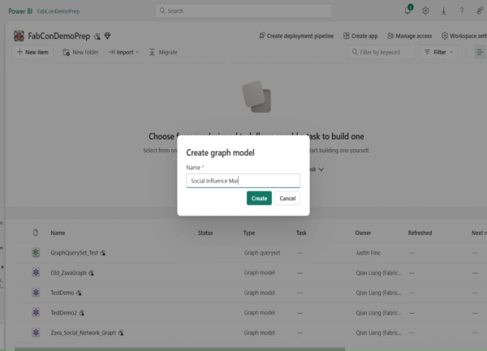Cancel the Create graph model dialog
The image size is (487, 351).
287,198
